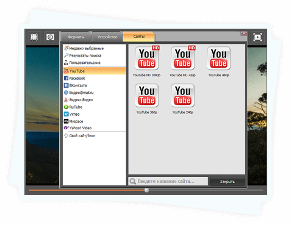The width and height of the screenshot is (291, 225).
Task: Select the Yahoo! Video category
Action: click(95, 128)
